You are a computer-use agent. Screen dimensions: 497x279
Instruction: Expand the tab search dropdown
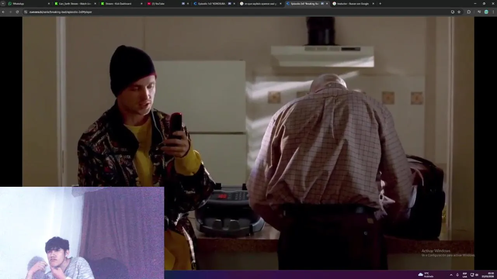tap(3, 3)
